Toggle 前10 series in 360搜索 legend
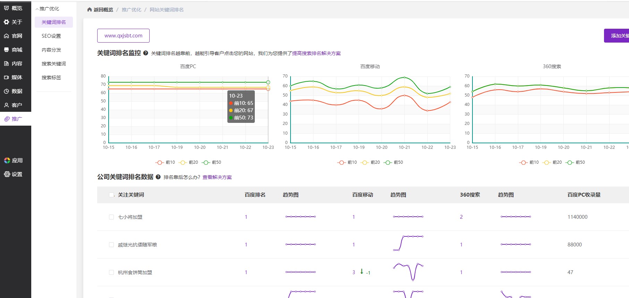The image size is (629, 298). 529,162
